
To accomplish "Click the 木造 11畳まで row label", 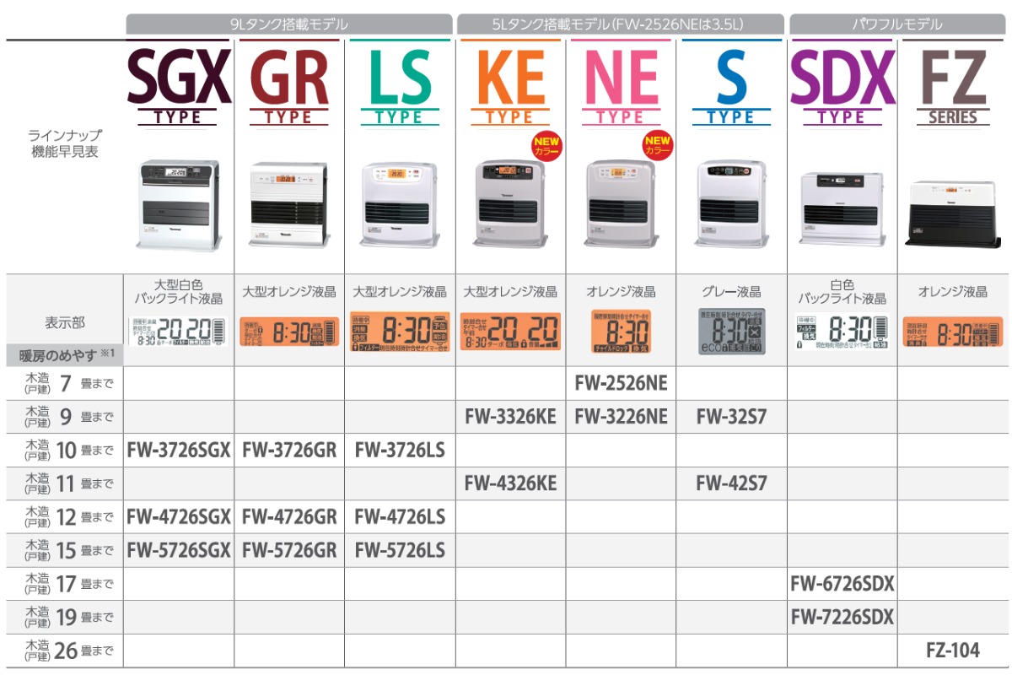I will (x=68, y=484).
